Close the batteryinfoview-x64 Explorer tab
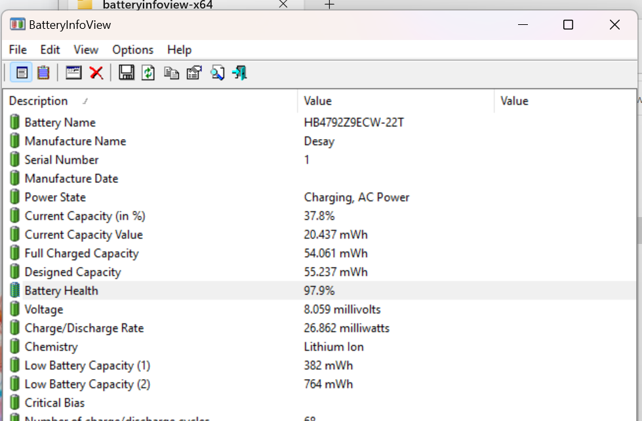642x421 pixels. click(x=283, y=4)
